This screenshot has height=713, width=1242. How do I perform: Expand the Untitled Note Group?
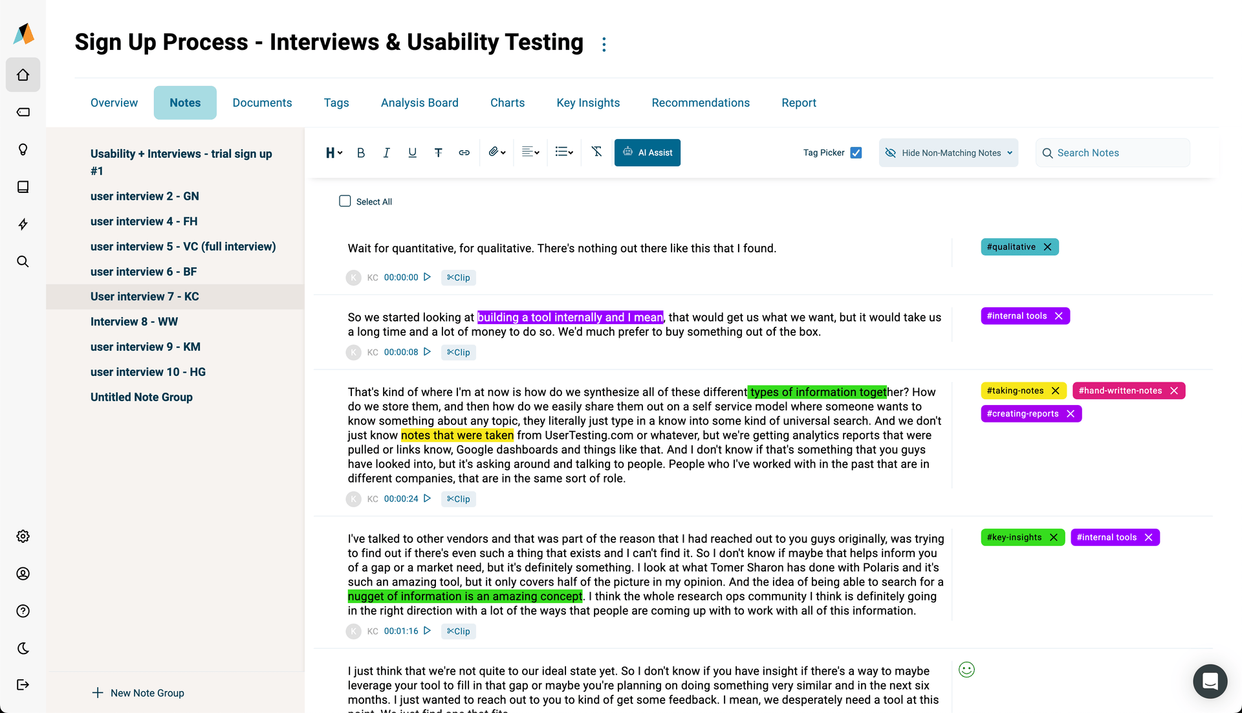point(142,397)
